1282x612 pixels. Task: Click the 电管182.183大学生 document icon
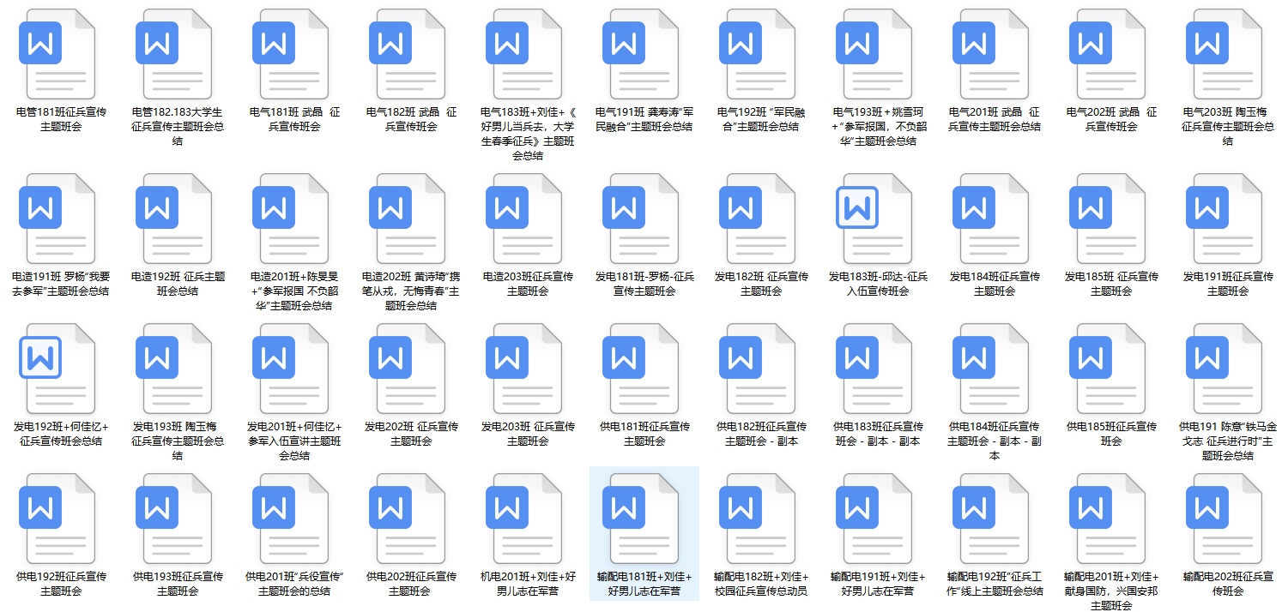click(x=173, y=54)
